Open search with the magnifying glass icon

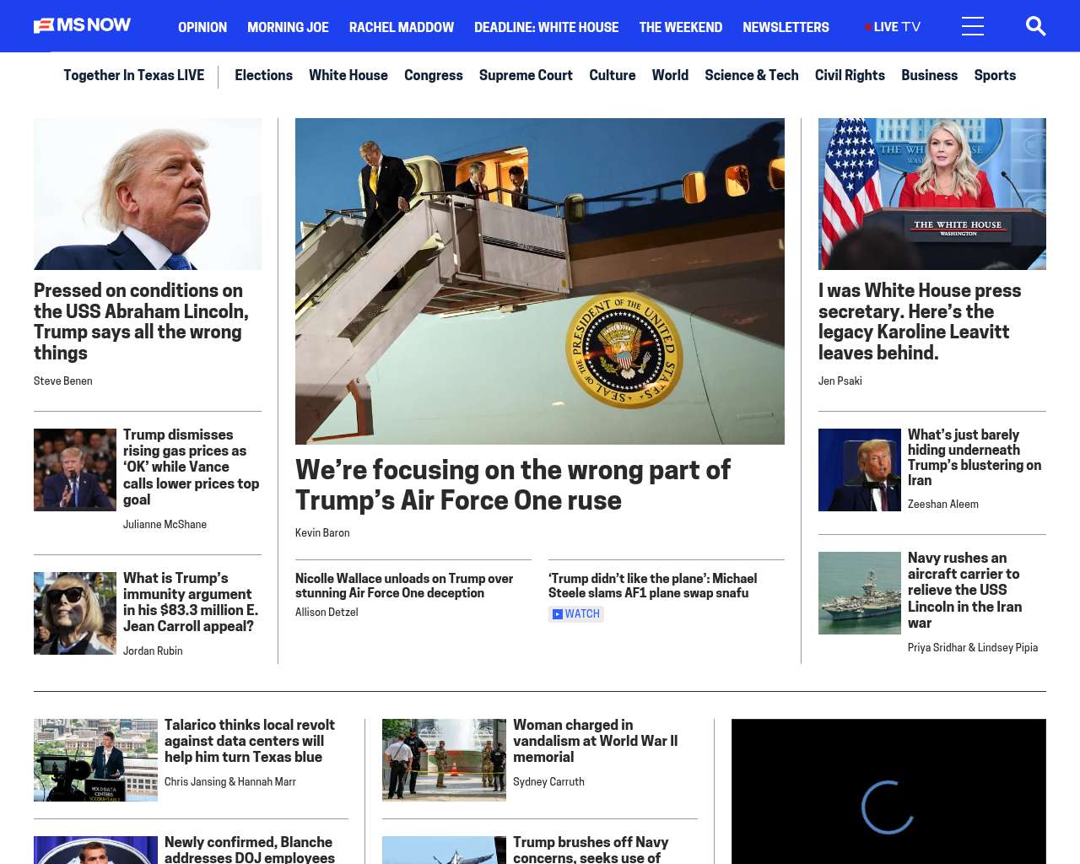pyautogui.click(x=1035, y=26)
